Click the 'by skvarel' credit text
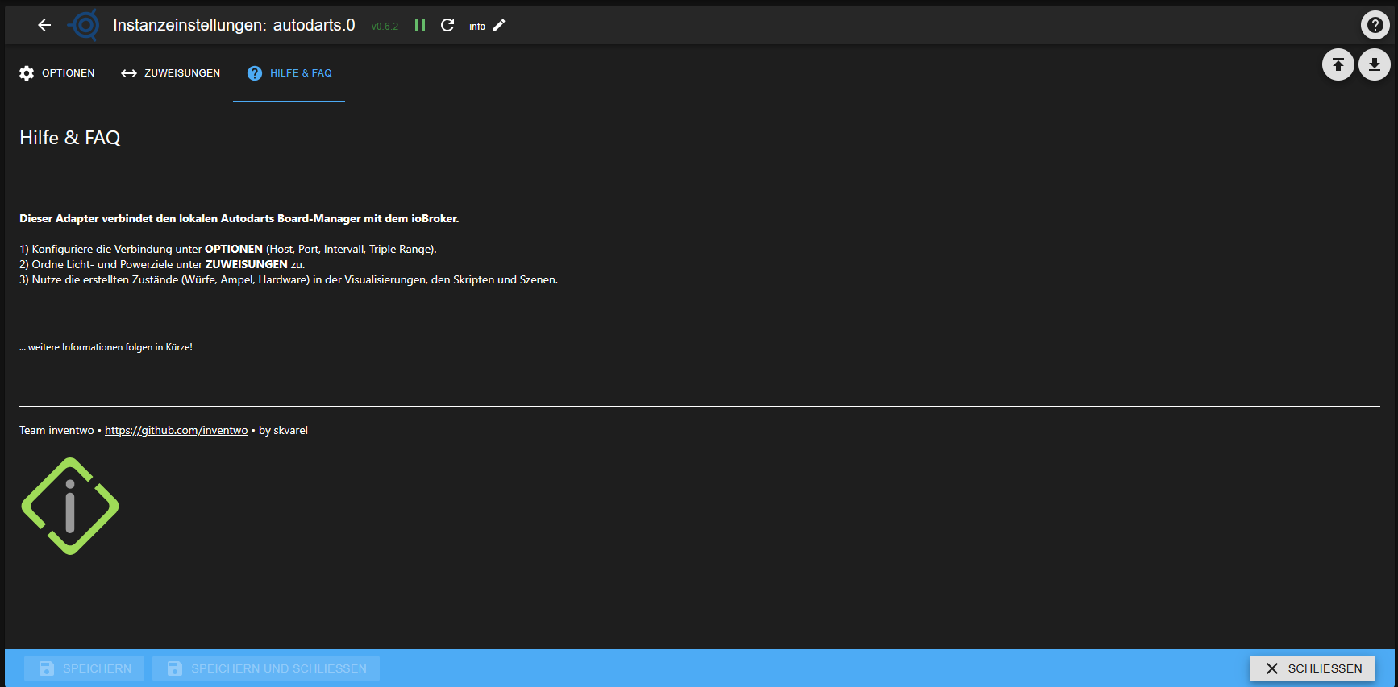Viewport: 1398px width, 687px height. [x=283, y=431]
